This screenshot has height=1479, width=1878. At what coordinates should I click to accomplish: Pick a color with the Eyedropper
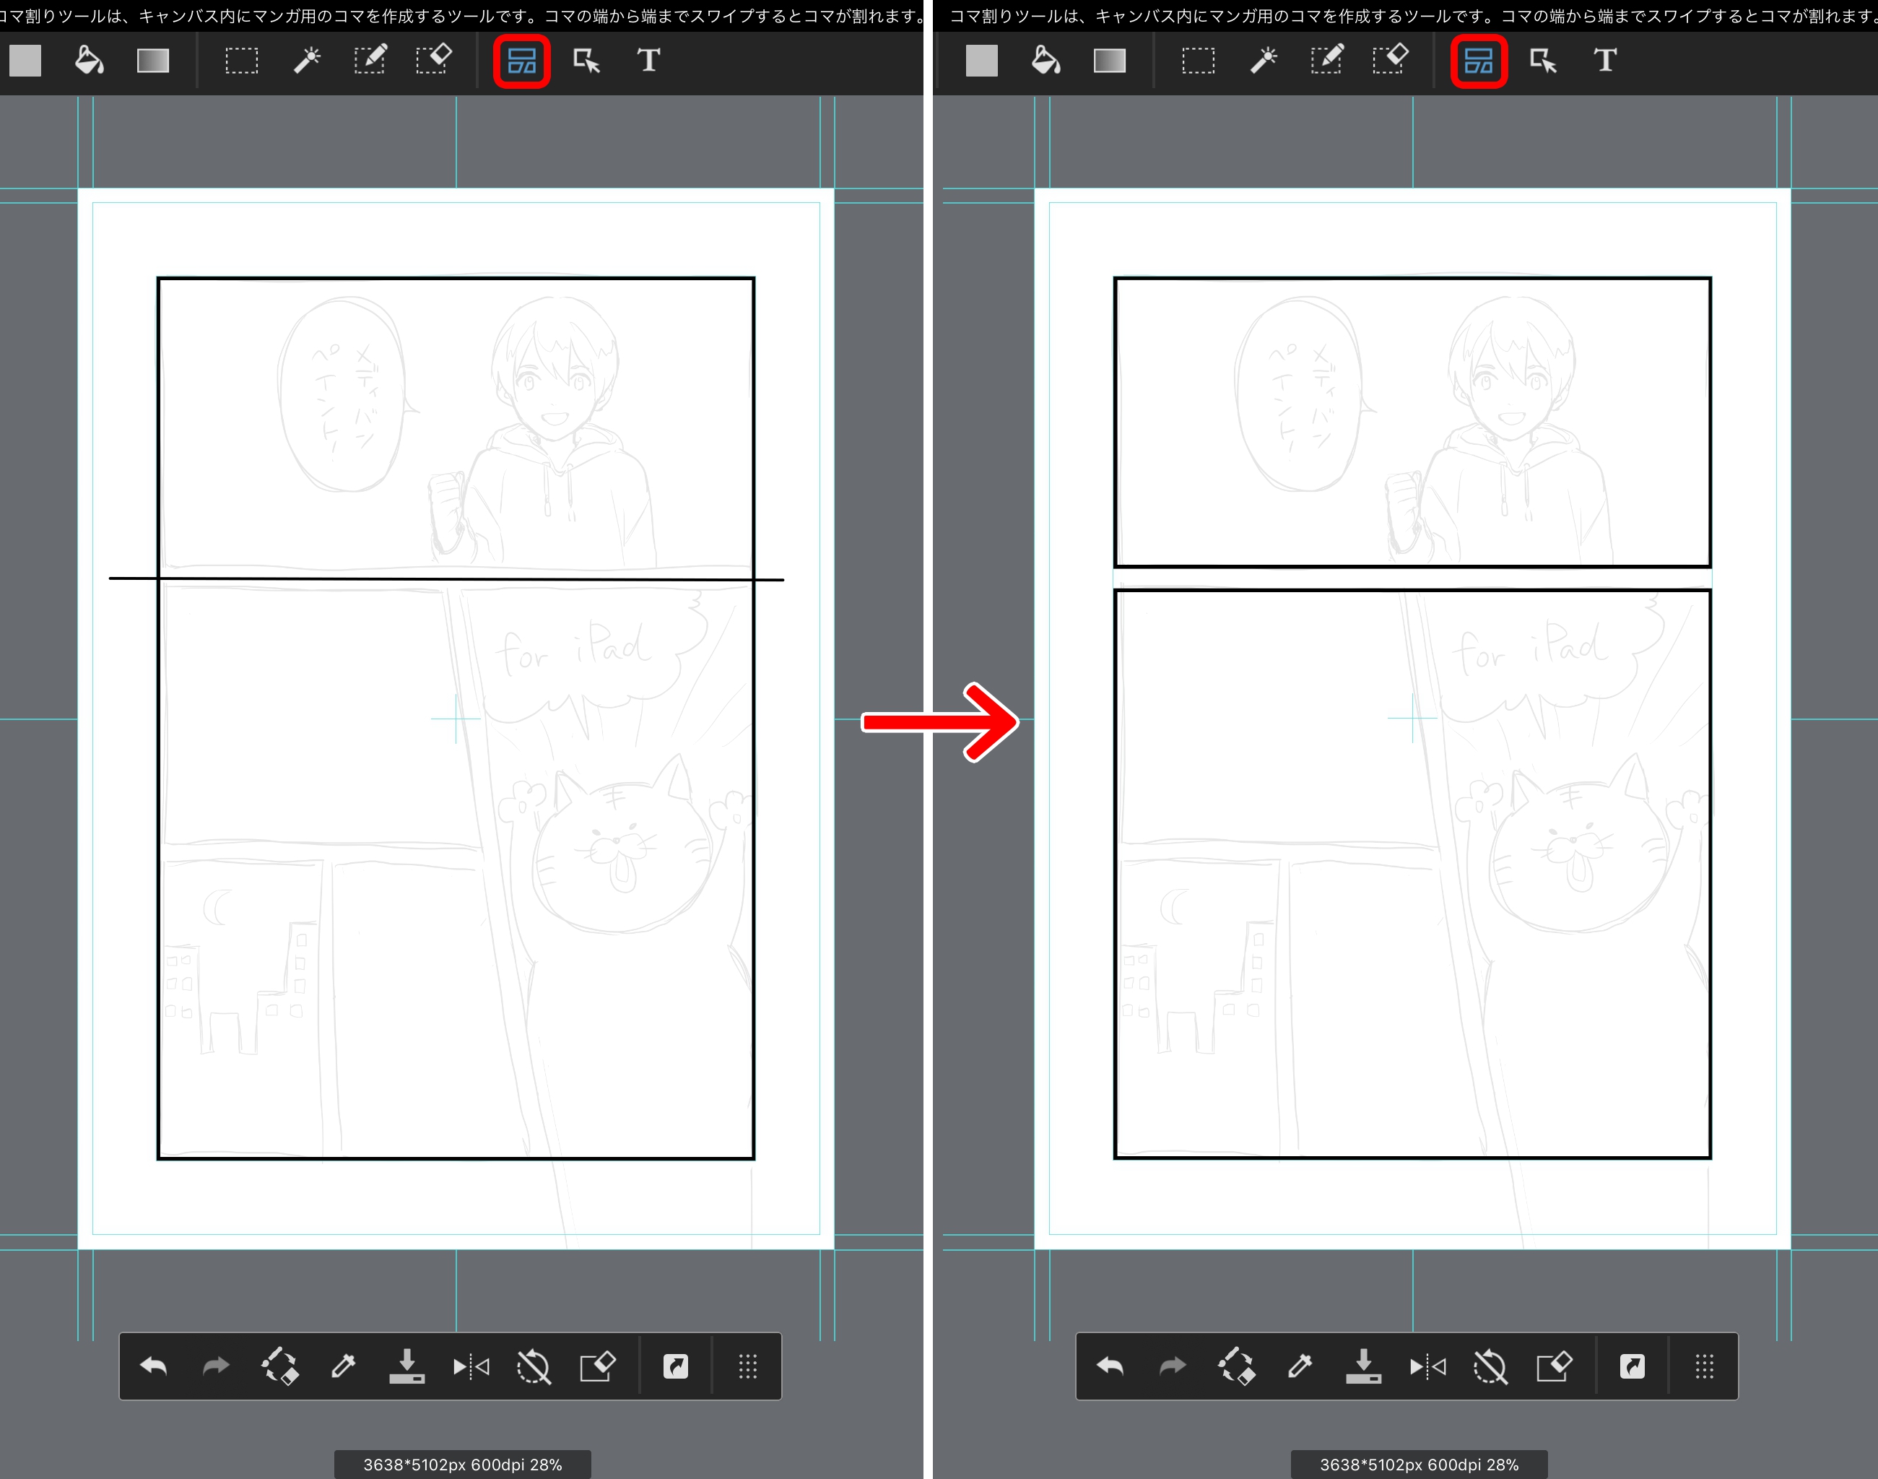click(344, 1366)
